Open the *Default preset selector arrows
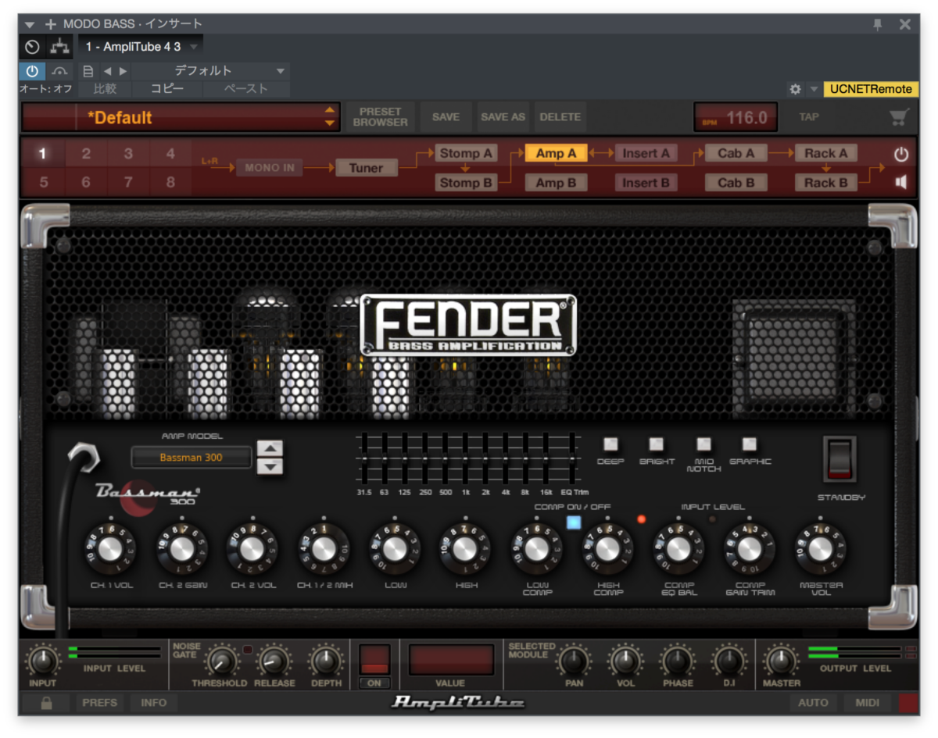The height and width of the screenshot is (738, 938). pyautogui.click(x=330, y=117)
